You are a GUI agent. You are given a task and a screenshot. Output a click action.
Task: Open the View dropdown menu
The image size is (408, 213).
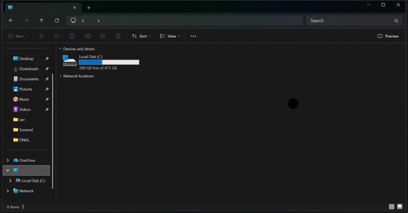click(170, 36)
